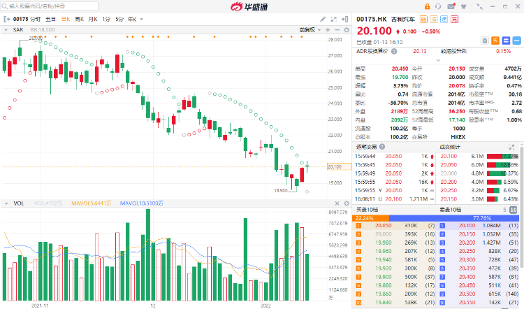
Task: Open the mail messages icon
Action: (451, 6)
